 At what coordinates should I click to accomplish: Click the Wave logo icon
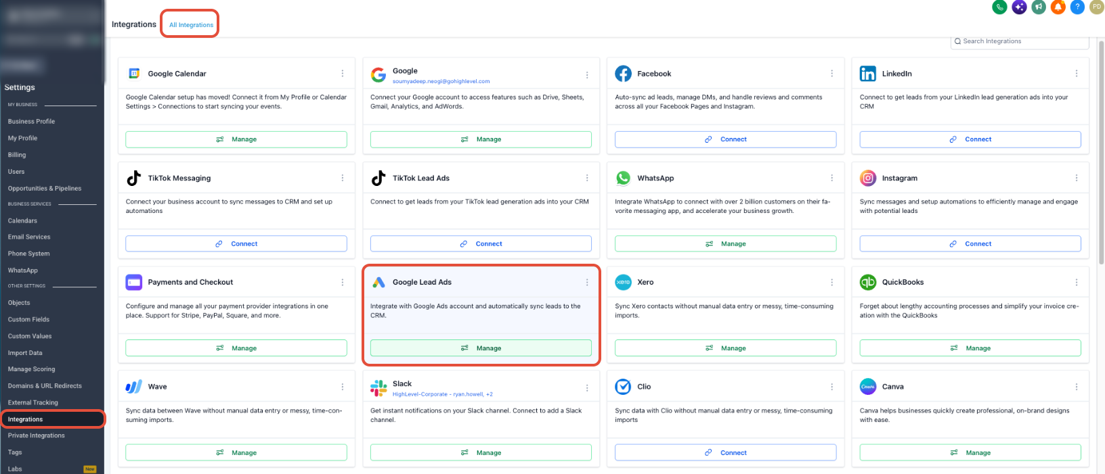click(x=134, y=387)
